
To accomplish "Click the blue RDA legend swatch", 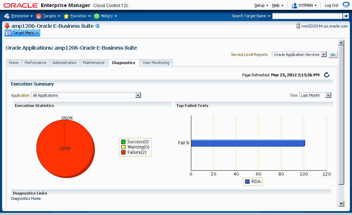I will 247,182.
